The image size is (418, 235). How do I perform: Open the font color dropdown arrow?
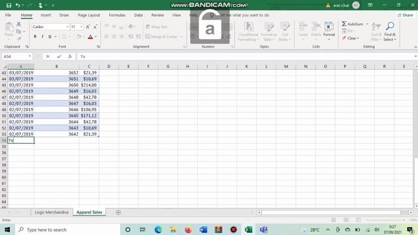pos(95,37)
